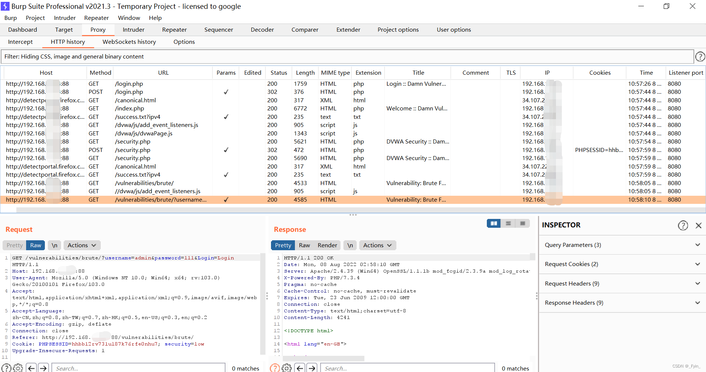
Task: Open the Burp menu
Action: click(11, 18)
